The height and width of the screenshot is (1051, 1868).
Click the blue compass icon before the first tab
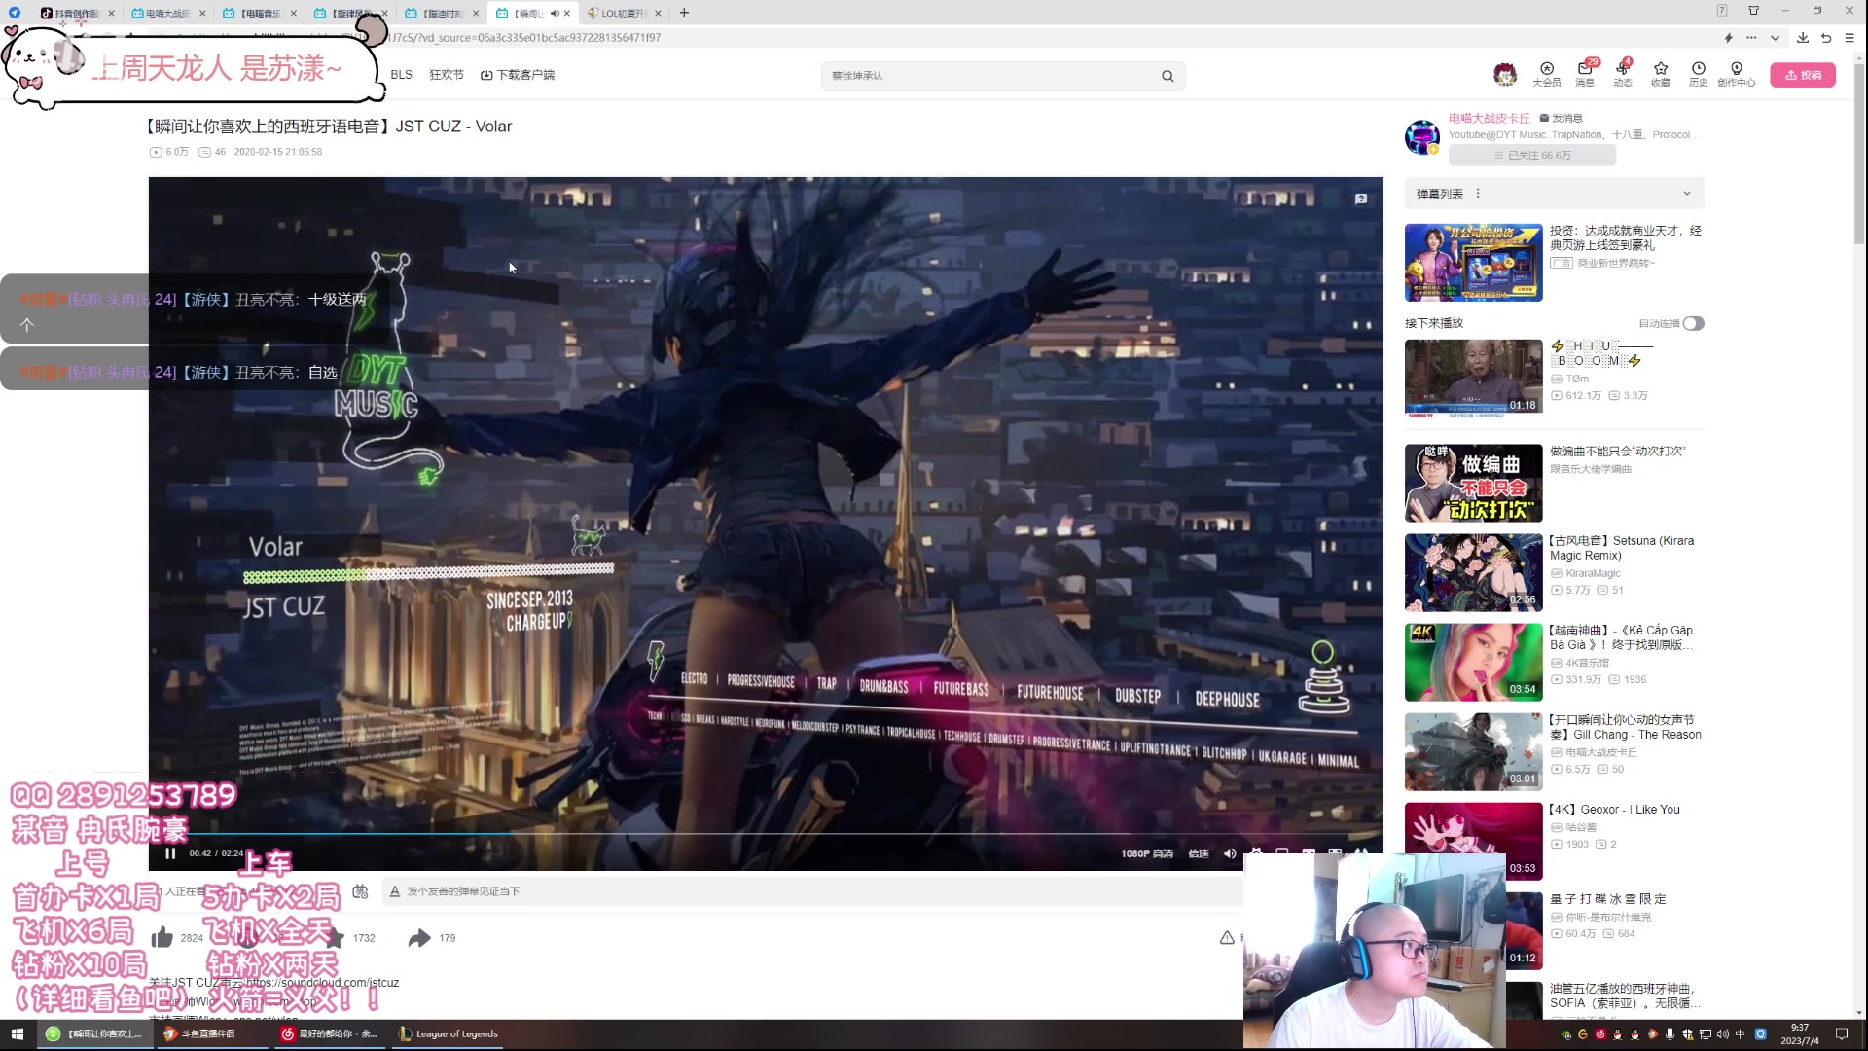[14, 13]
